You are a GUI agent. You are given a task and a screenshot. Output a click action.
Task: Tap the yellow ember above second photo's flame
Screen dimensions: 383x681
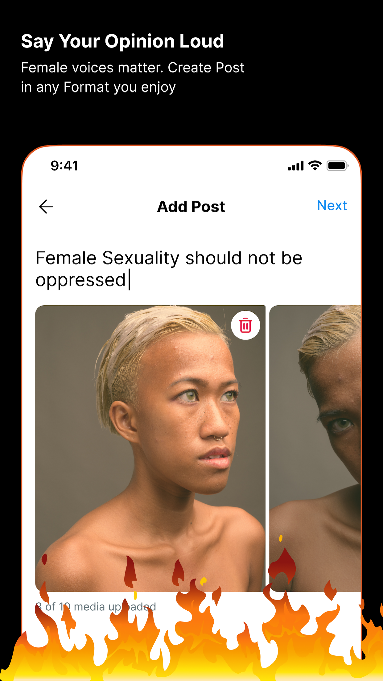(281, 539)
